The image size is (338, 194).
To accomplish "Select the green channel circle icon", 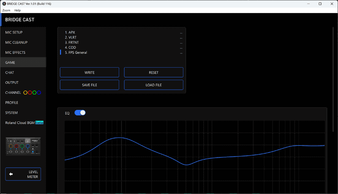I will coord(34,93).
